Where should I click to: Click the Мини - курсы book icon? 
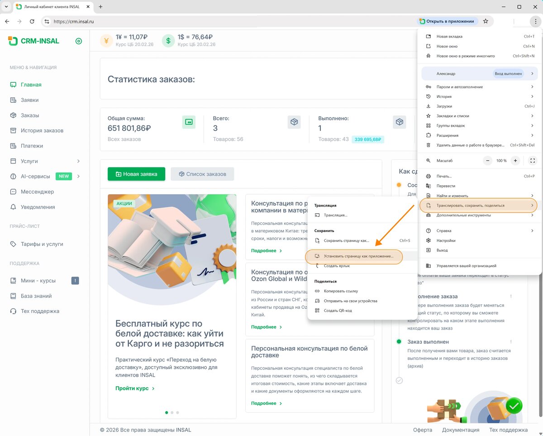click(x=13, y=281)
